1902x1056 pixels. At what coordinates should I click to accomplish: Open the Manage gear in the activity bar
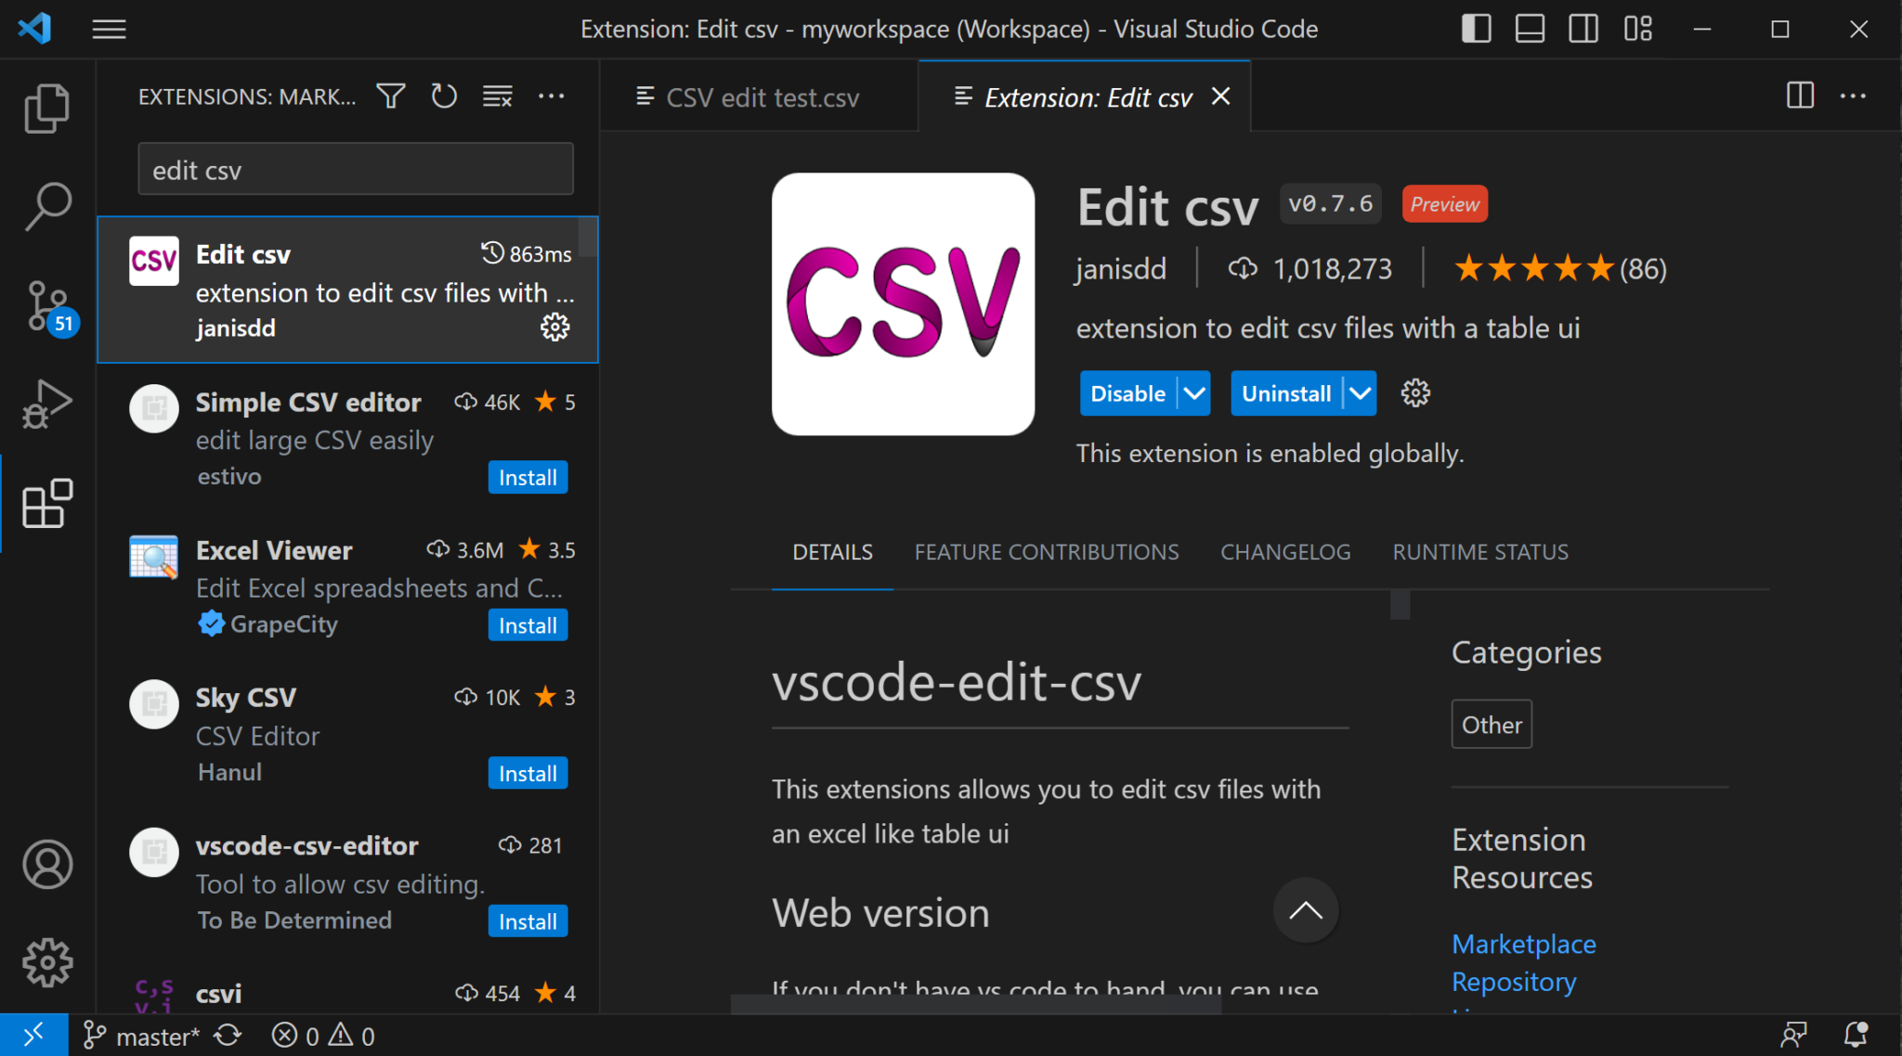click(46, 962)
